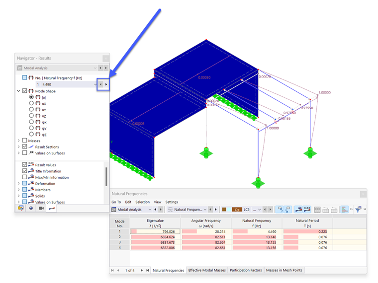Enable the Masses checkbox
Image resolution: width=378 pixels, height=283 pixels.
pos(24,141)
